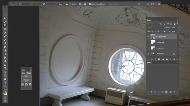The image size is (190, 106).
Task: Select the Smudge tool
Action: (x=5, y=58)
